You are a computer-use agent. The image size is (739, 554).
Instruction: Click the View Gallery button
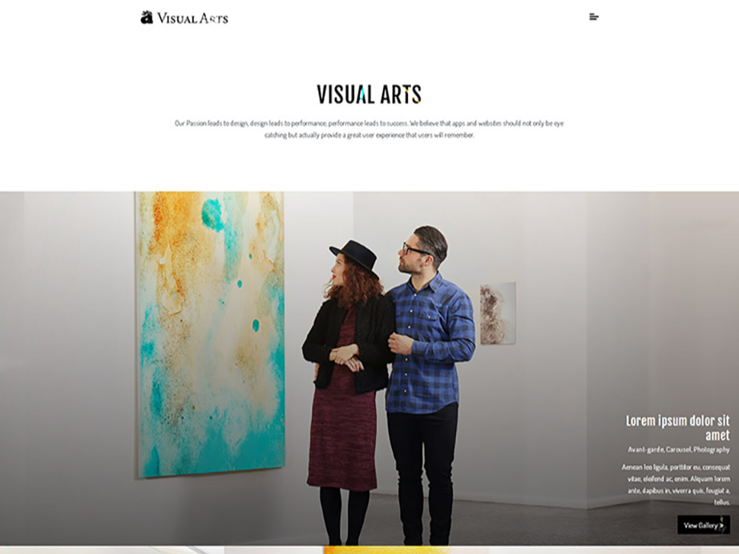704,525
